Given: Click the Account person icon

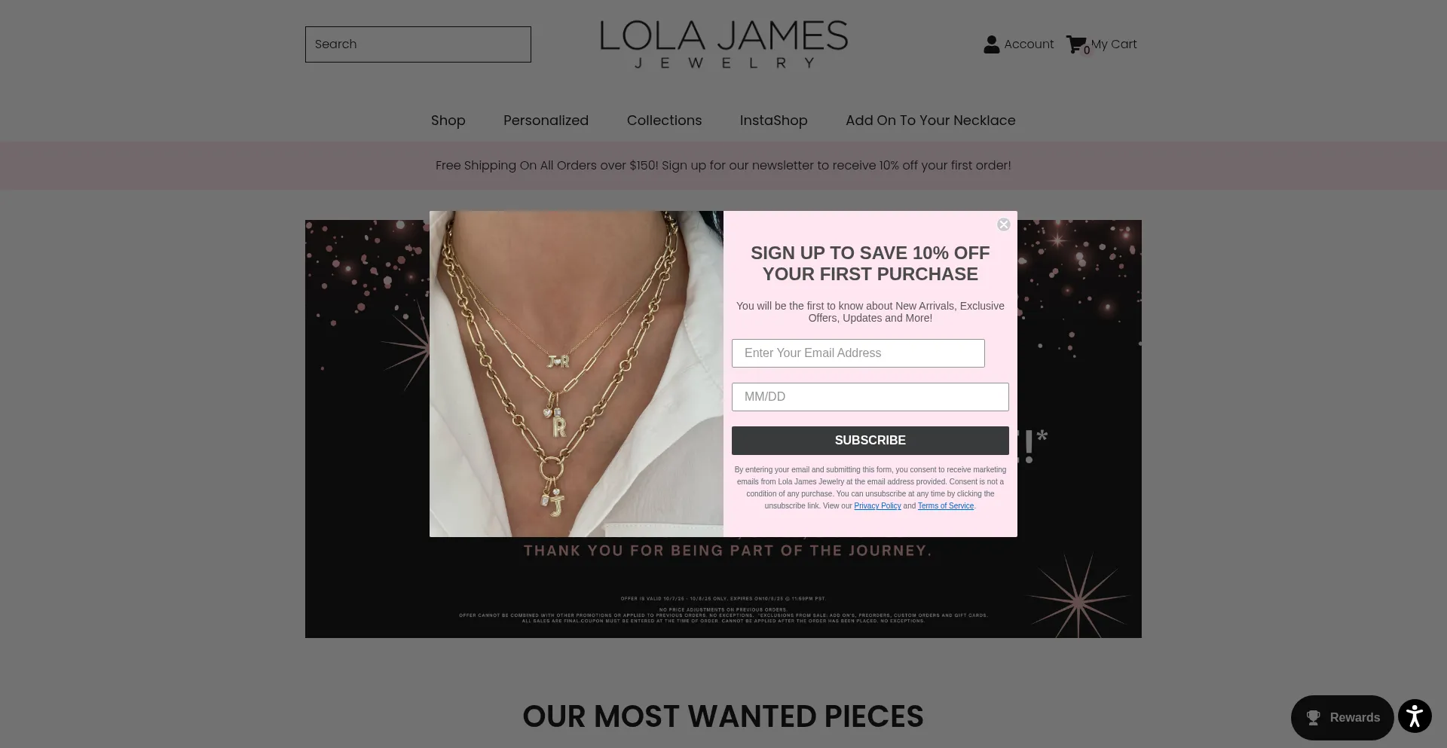Looking at the screenshot, I should point(991,44).
